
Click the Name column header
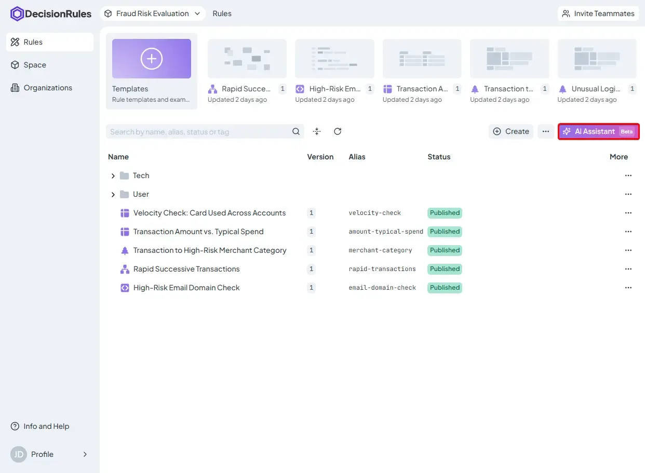coord(118,157)
